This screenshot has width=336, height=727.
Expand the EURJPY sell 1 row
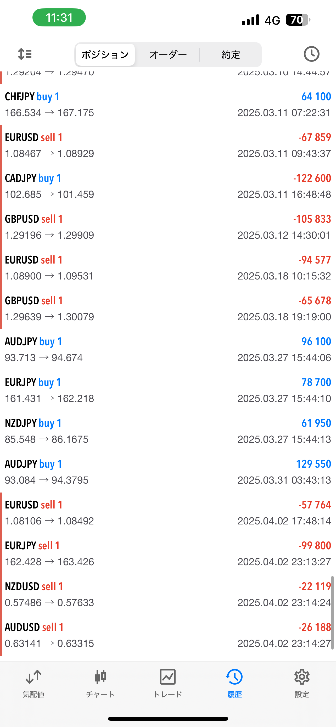[168, 553]
